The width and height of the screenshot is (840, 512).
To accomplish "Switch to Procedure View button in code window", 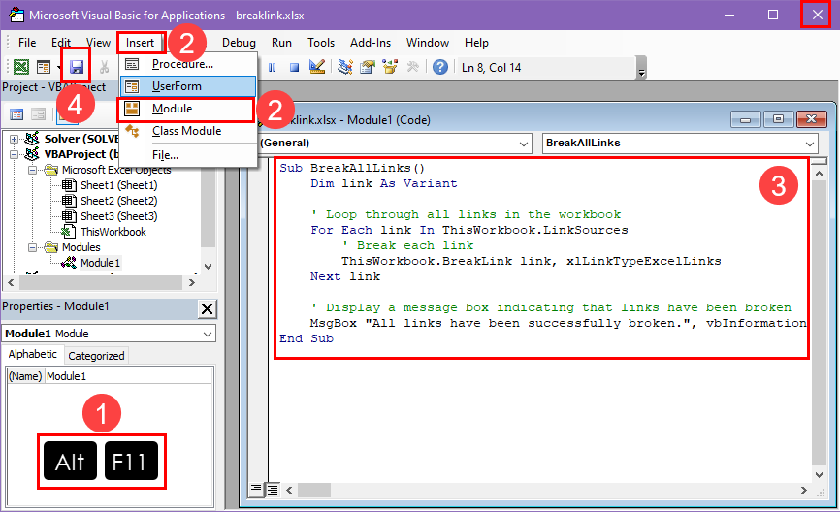I will click(257, 489).
